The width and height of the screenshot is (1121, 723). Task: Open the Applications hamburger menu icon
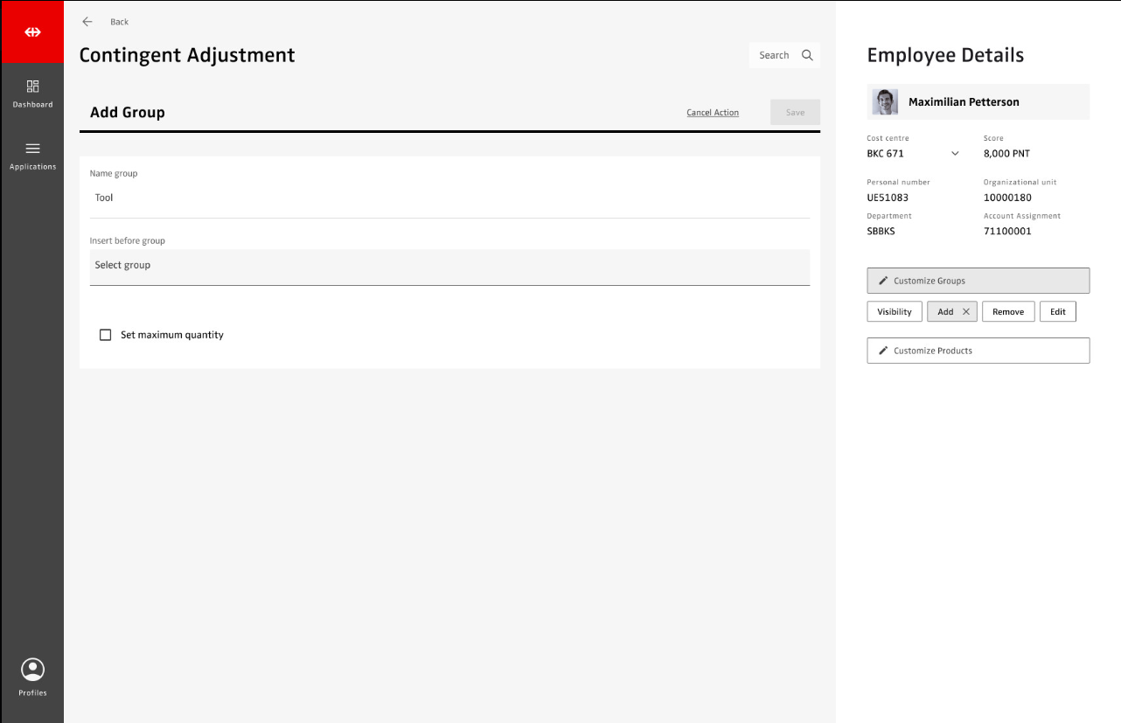pyautogui.click(x=32, y=149)
